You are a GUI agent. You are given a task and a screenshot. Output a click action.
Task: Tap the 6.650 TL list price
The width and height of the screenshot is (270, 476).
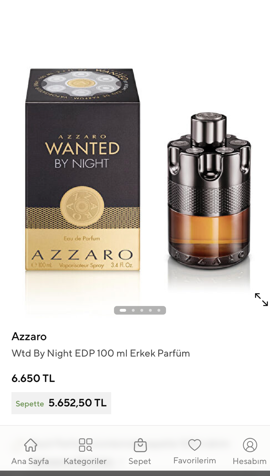click(x=33, y=378)
